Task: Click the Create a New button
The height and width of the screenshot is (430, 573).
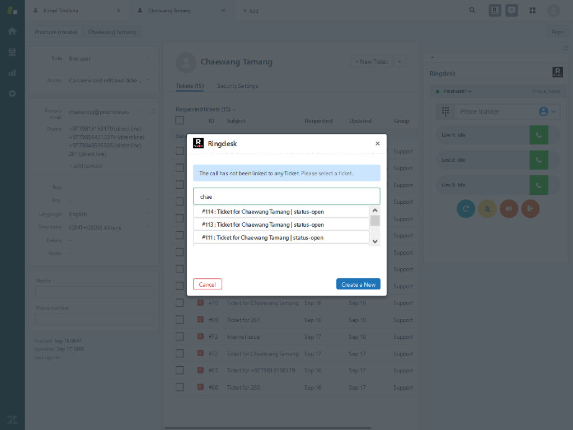Action: point(358,284)
